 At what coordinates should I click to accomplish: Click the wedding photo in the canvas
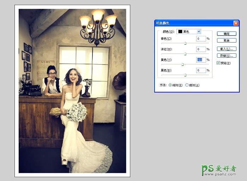point(72,91)
